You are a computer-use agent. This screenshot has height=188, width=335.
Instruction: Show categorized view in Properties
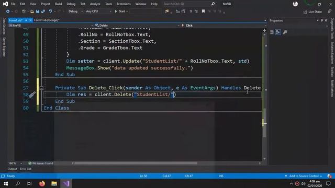272,32
